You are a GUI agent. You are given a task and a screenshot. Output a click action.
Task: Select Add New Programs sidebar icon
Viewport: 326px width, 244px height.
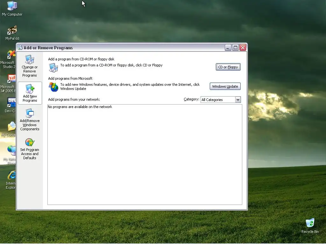click(30, 93)
